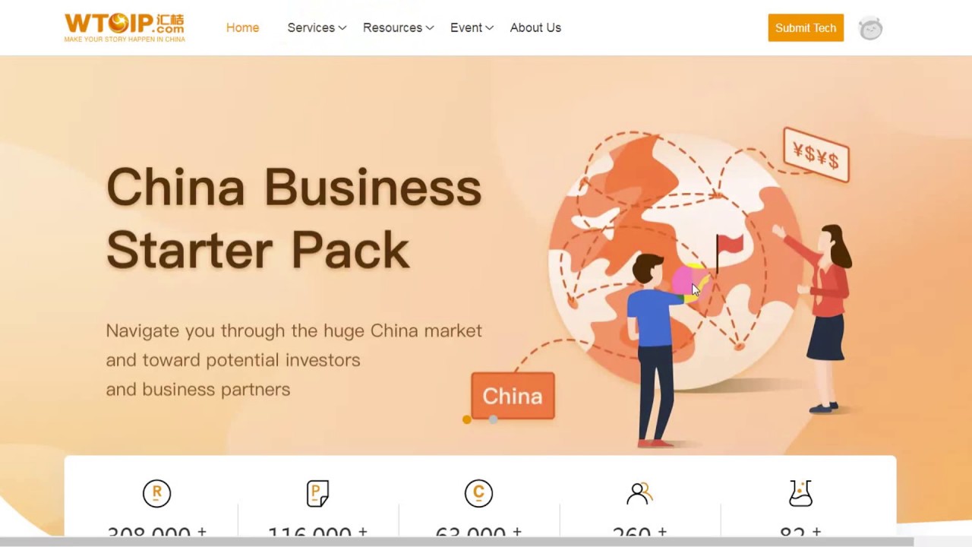Click the registered trademark R icon

(157, 493)
